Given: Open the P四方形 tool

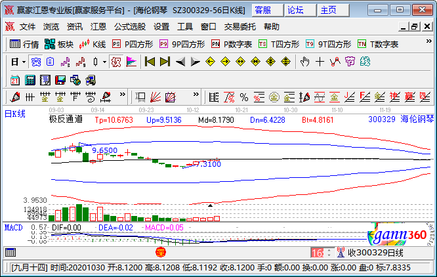Looking at the screenshot, I should pyautogui.click(x=133, y=44).
